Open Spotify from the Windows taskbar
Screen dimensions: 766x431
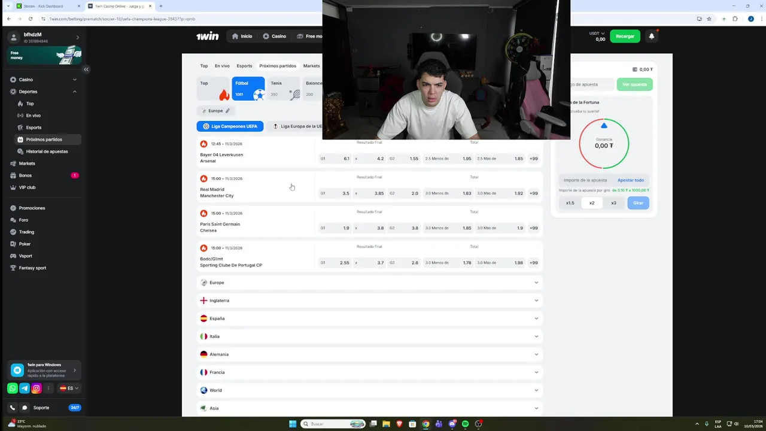coord(465,424)
